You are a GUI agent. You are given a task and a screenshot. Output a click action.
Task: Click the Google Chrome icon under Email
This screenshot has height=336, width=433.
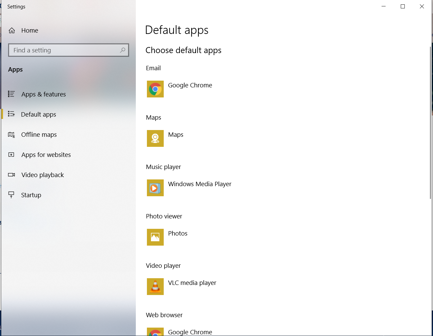click(155, 89)
